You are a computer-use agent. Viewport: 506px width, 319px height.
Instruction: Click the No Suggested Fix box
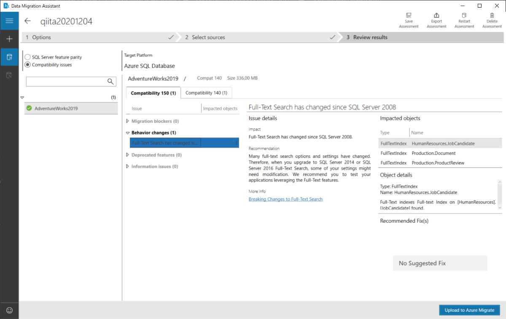point(440,263)
